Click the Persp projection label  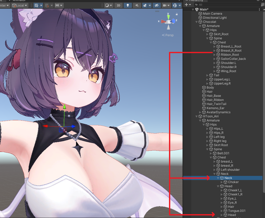(x=168, y=35)
